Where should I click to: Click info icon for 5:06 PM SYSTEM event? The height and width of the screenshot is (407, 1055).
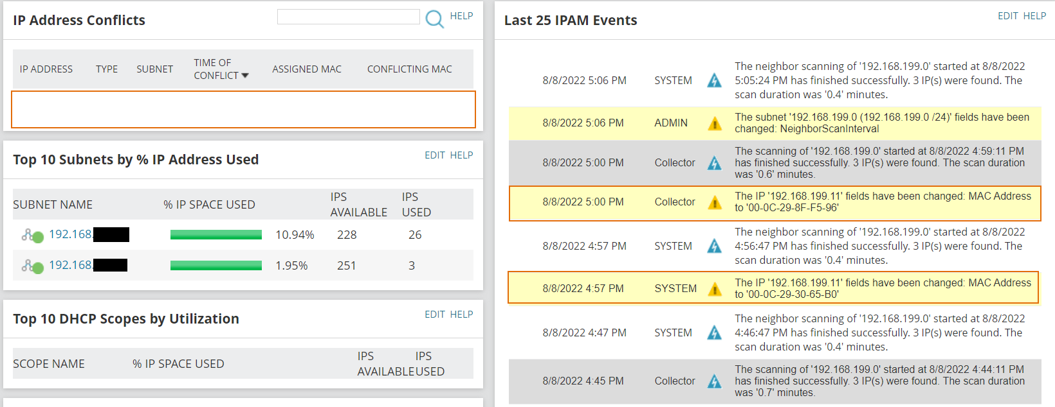pos(715,80)
